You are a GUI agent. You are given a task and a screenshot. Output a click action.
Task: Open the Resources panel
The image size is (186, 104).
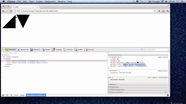(x=23, y=50)
